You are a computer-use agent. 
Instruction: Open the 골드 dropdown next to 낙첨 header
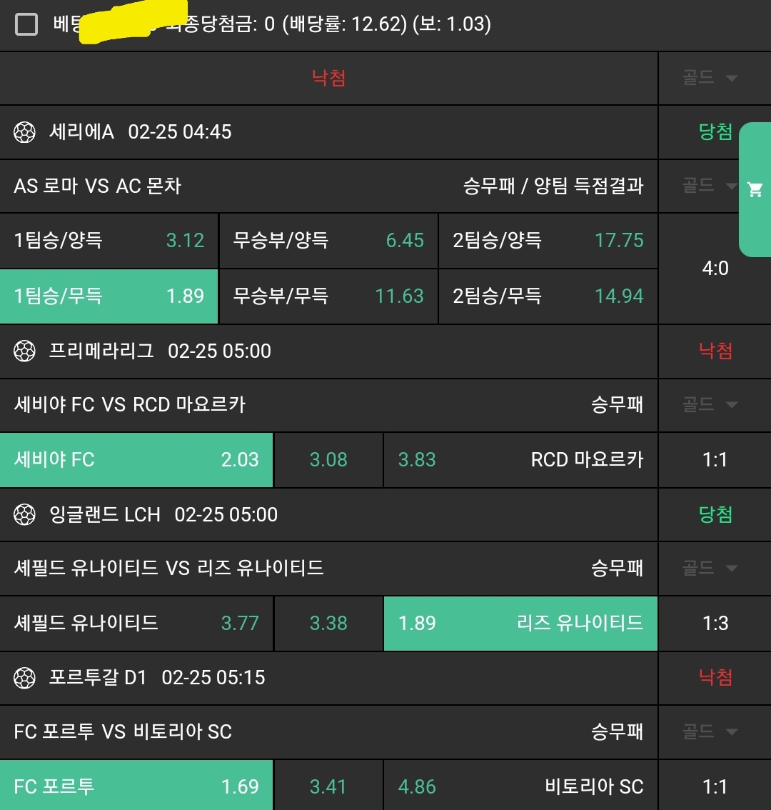point(710,78)
